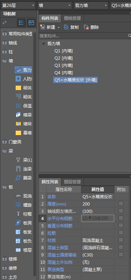Click the list view icon in navigation tree header
Viewport: 131px width, 280px height.
pos(21,23)
